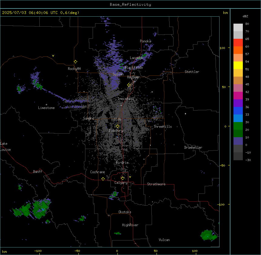This screenshot has height=255, width=261.
Task: Click the Ponoka city label
Action: (145, 41)
